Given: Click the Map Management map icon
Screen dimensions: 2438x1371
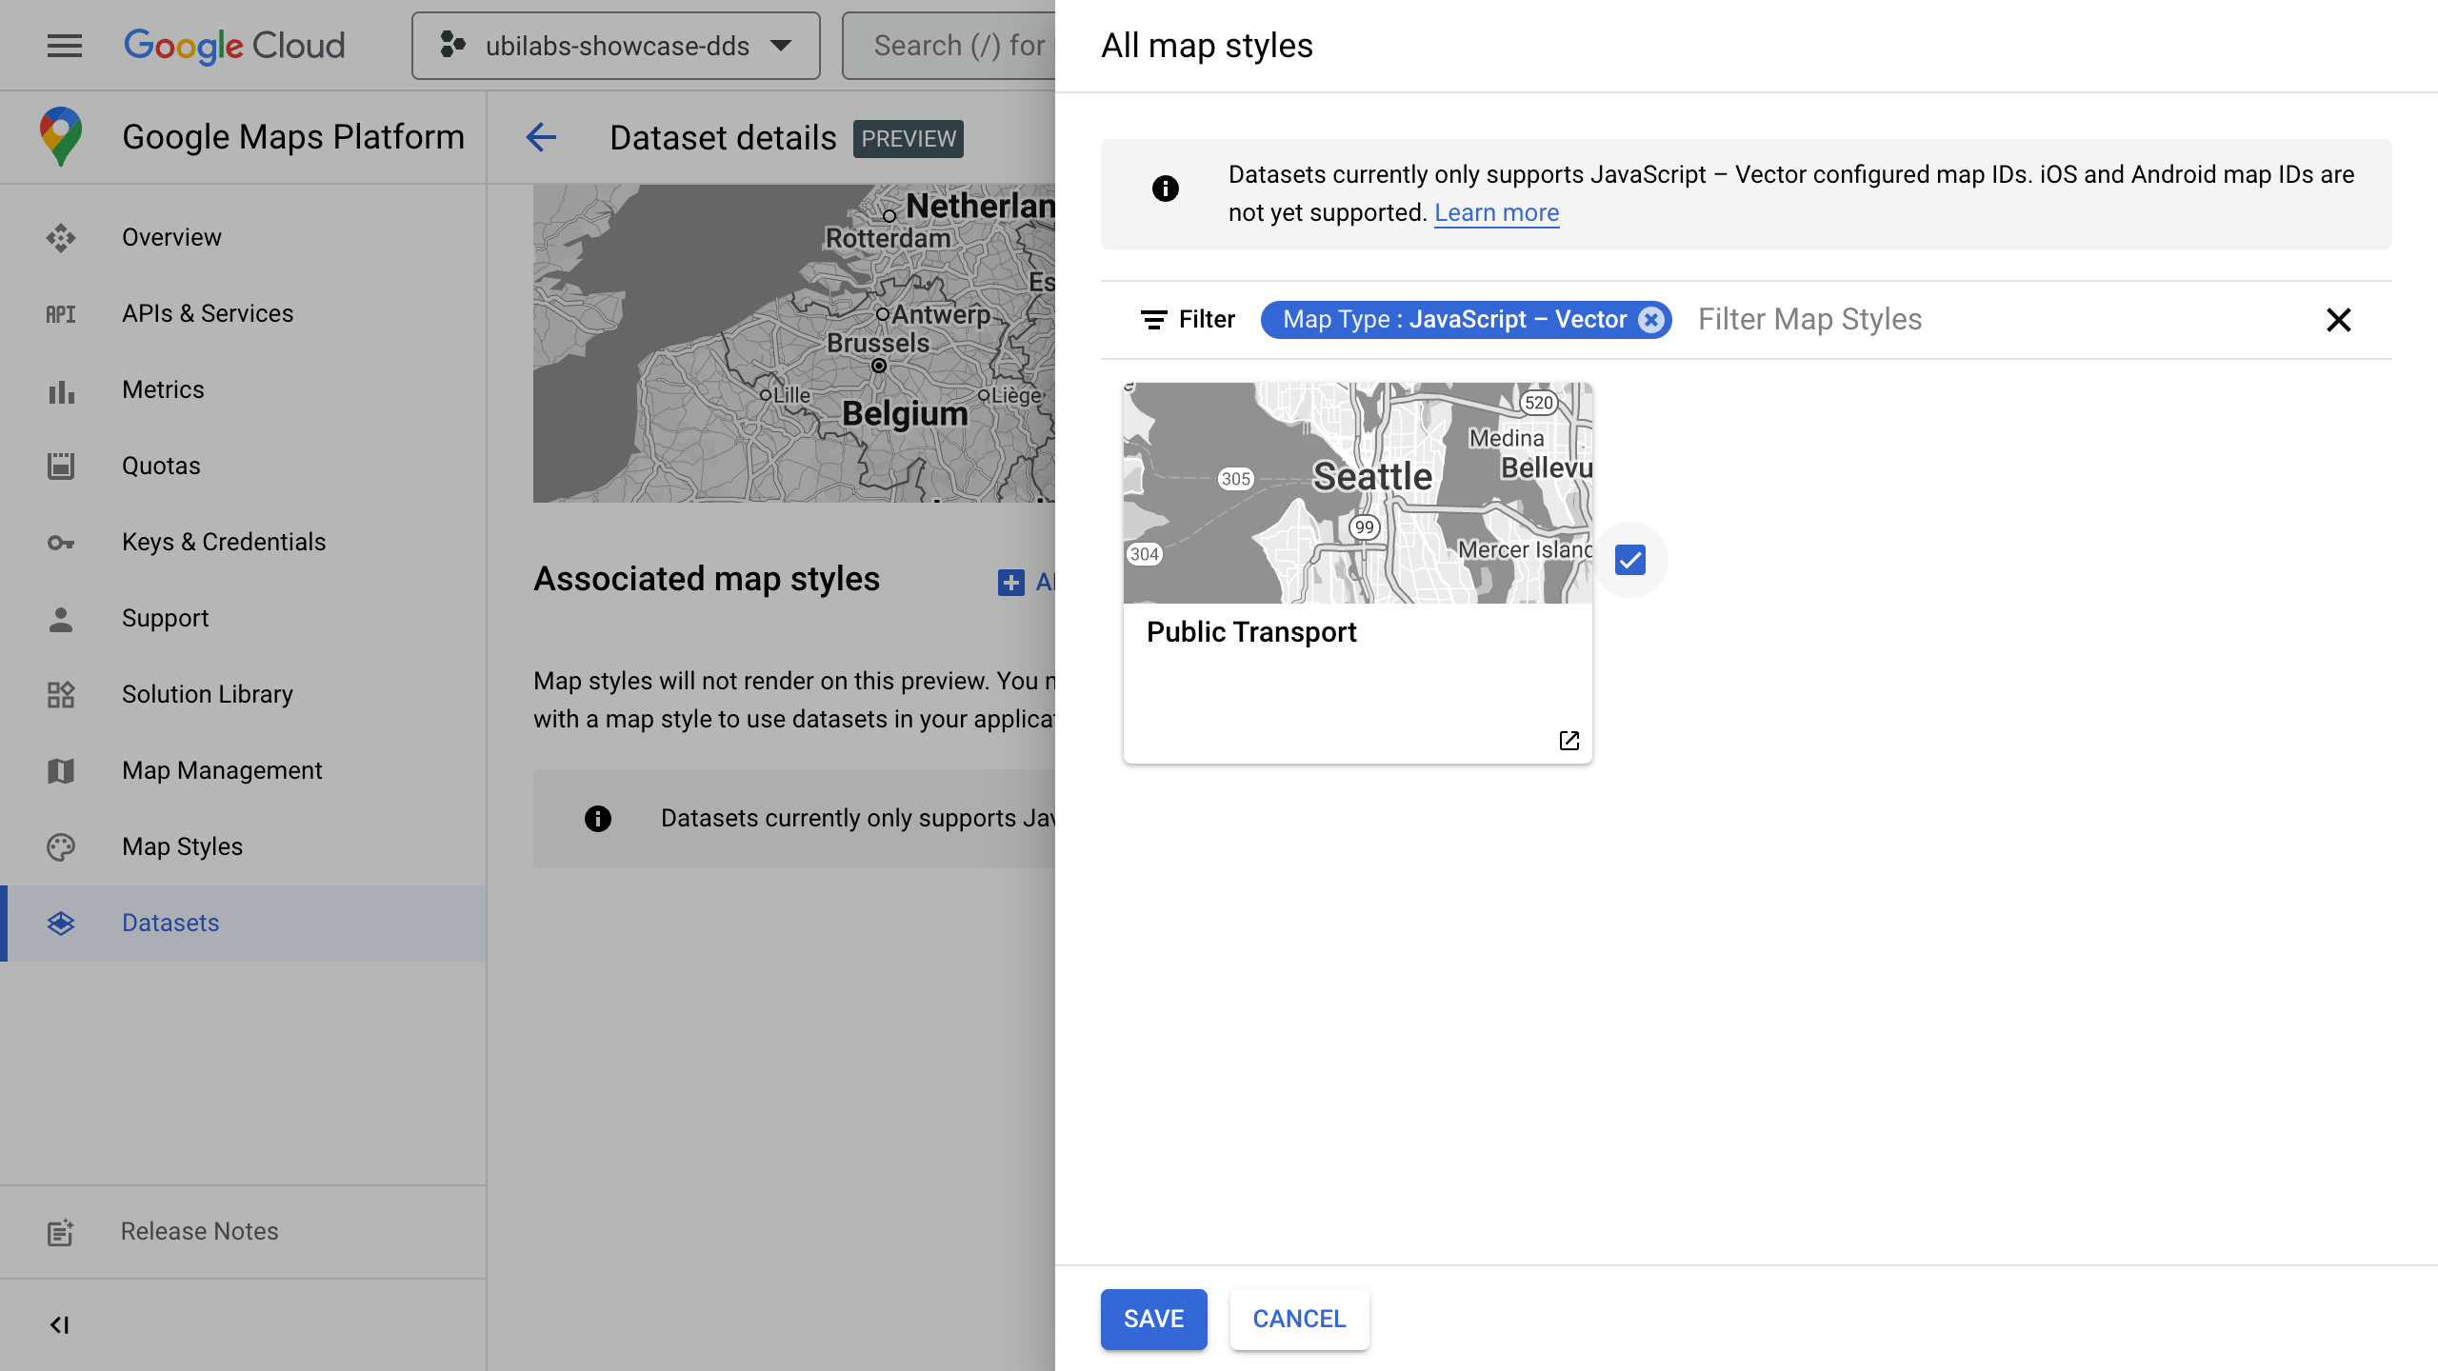Looking at the screenshot, I should pyautogui.click(x=61, y=770).
